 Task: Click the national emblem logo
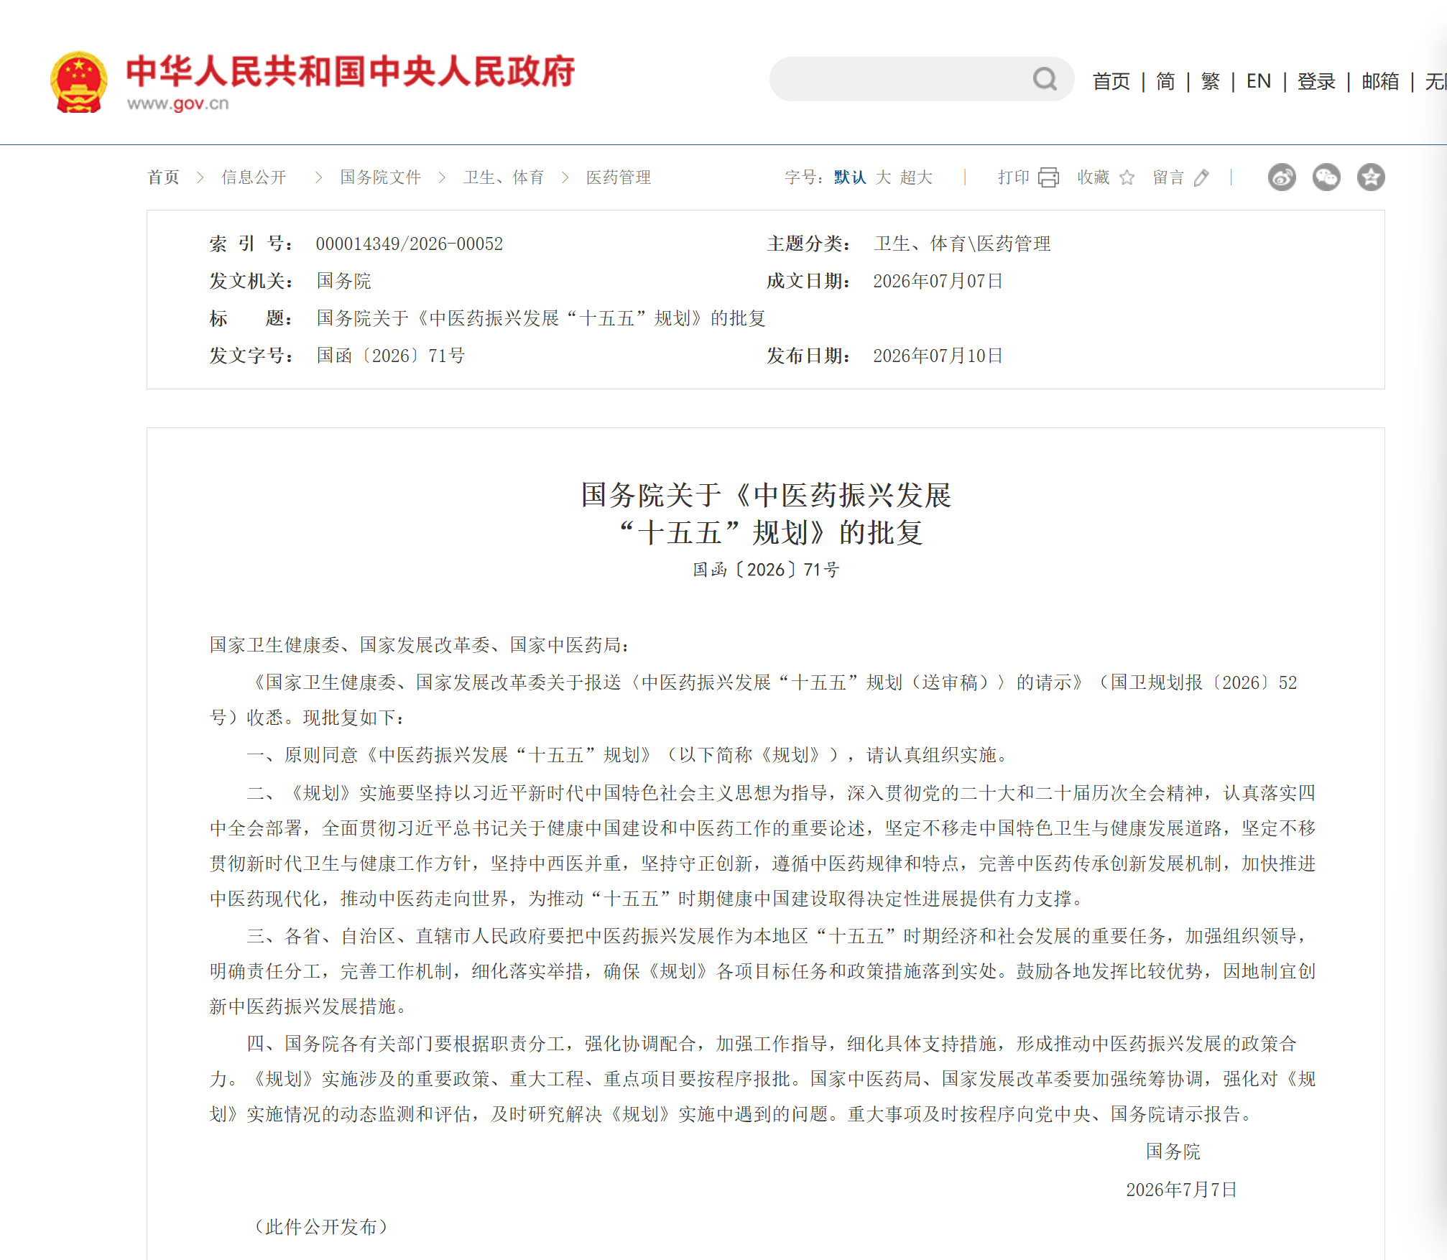tap(79, 81)
